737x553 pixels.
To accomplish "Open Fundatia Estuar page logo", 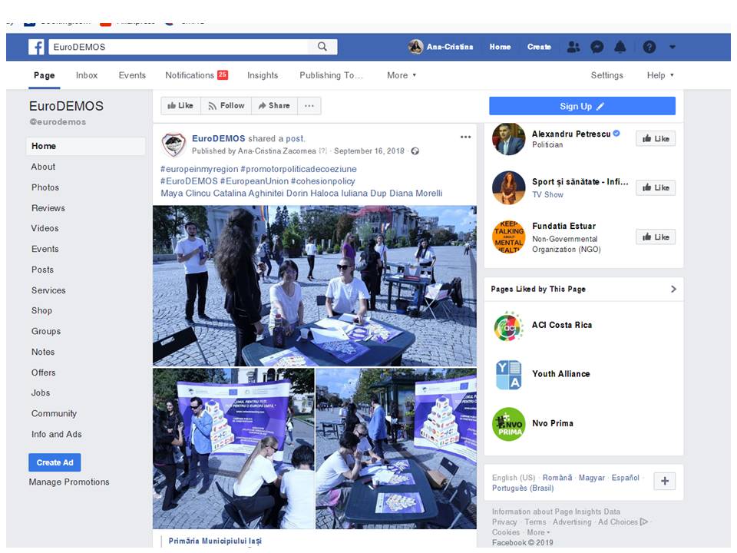I will pos(508,237).
